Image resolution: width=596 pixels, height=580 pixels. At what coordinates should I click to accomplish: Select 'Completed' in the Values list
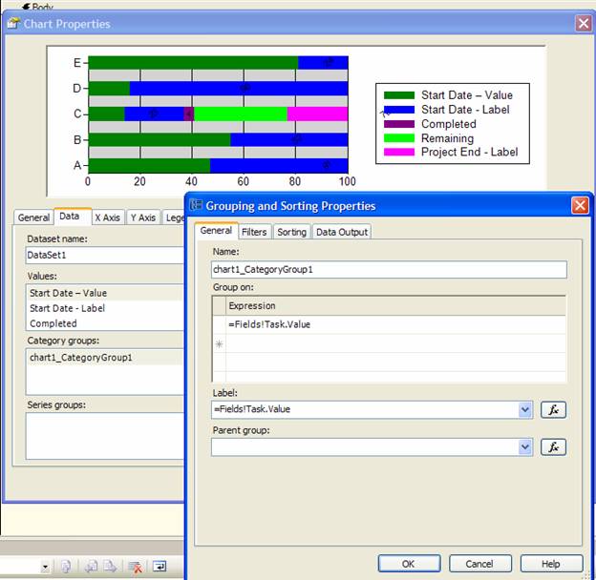[x=106, y=323]
